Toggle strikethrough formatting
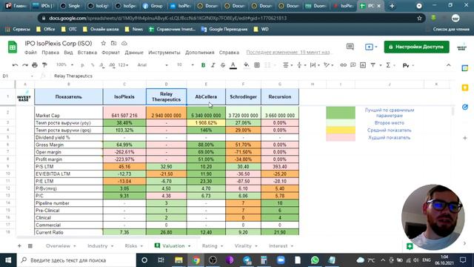 click(223, 65)
